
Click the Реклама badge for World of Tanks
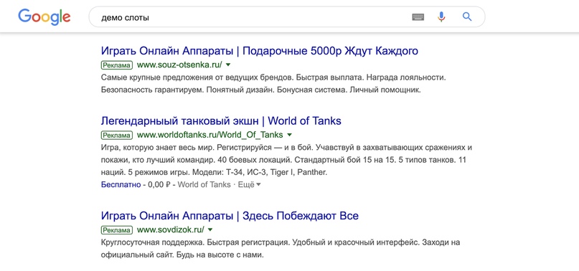pos(116,135)
